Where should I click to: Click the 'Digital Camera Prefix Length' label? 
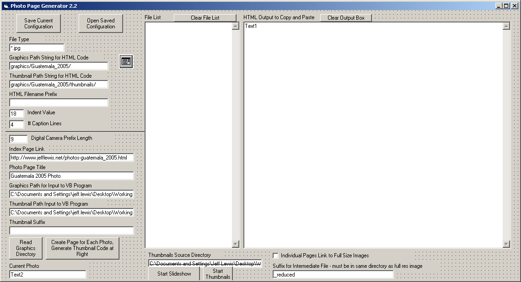[61, 138]
